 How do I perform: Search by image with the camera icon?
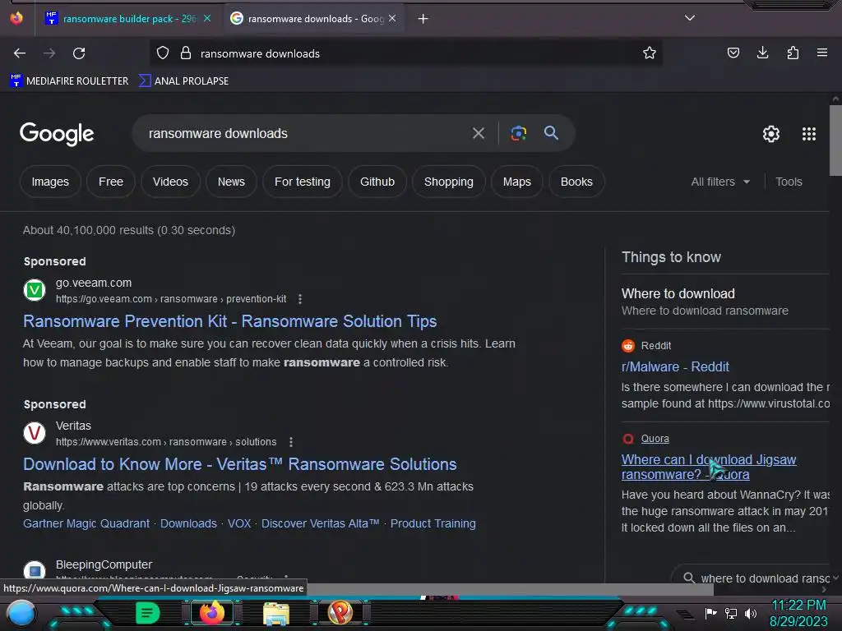[x=518, y=133]
